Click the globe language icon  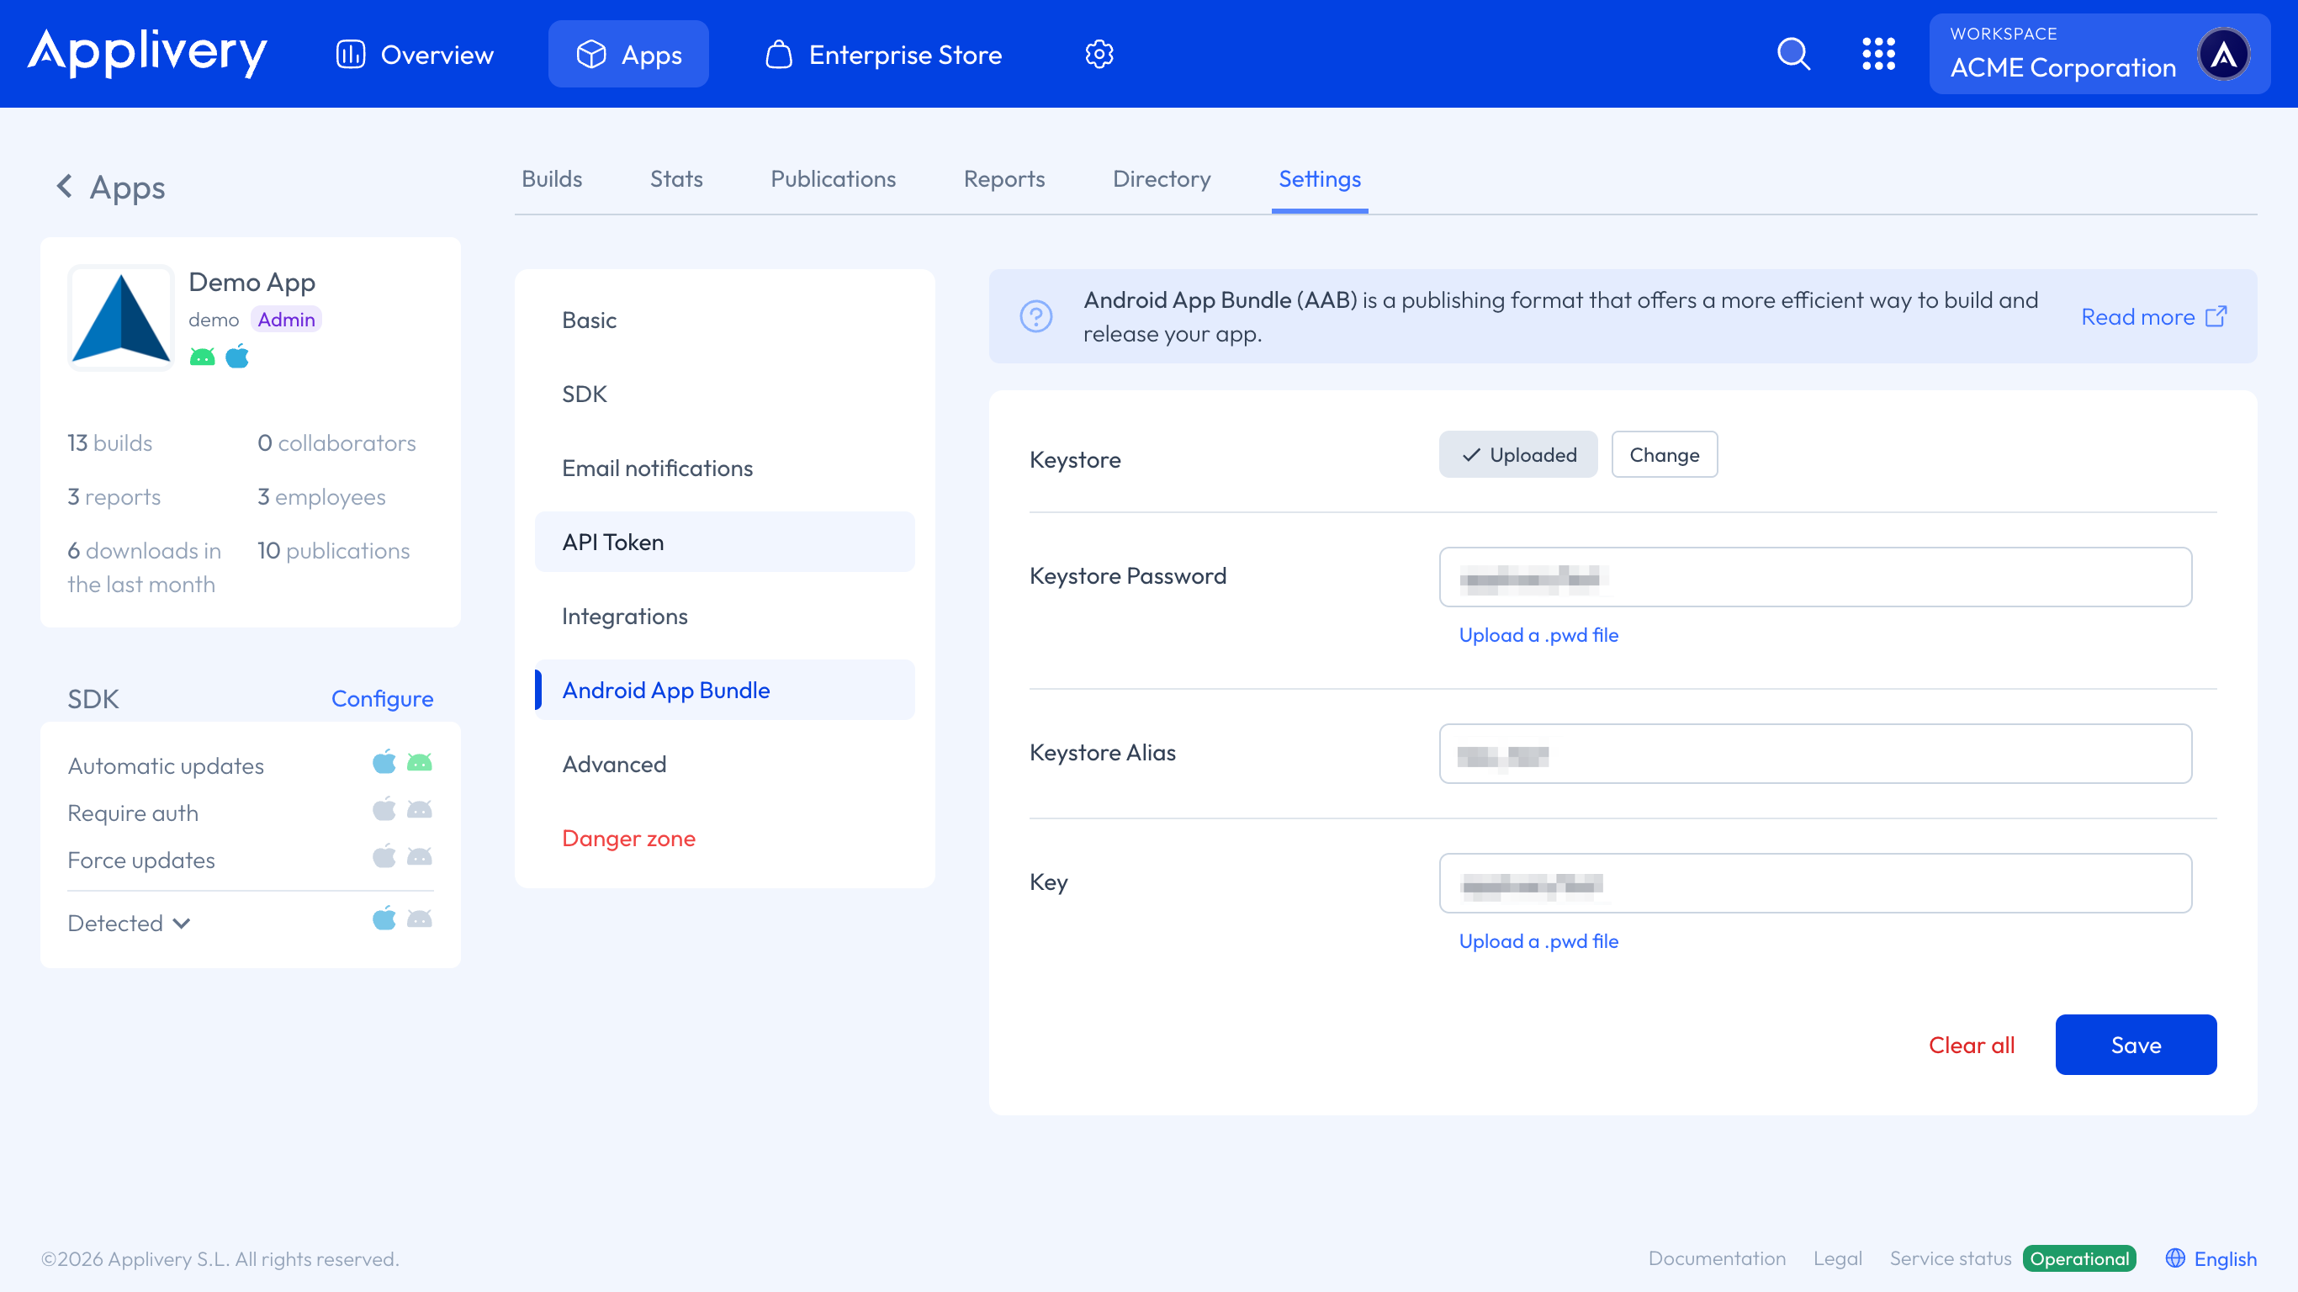(2175, 1258)
